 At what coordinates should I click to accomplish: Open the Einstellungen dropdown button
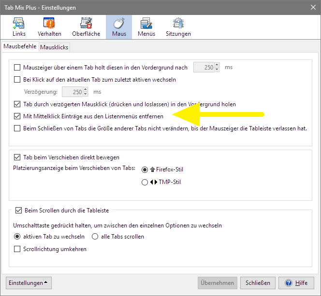coord(29,283)
